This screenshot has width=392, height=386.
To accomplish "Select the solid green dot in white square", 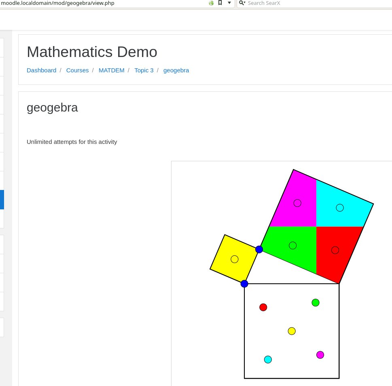I will pyautogui.click(x=316, y=303).
